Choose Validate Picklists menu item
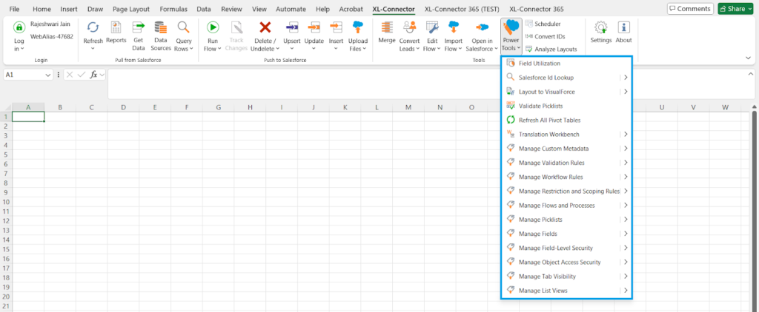Viewport: 759px width, 312px height. click(566, 106)
